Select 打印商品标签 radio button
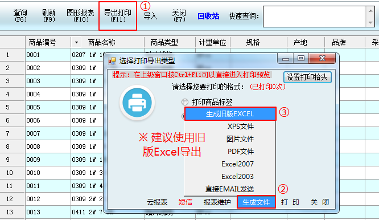 (185, 102)
